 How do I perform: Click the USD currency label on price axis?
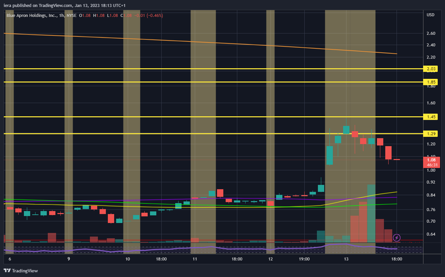click(430, 15)
